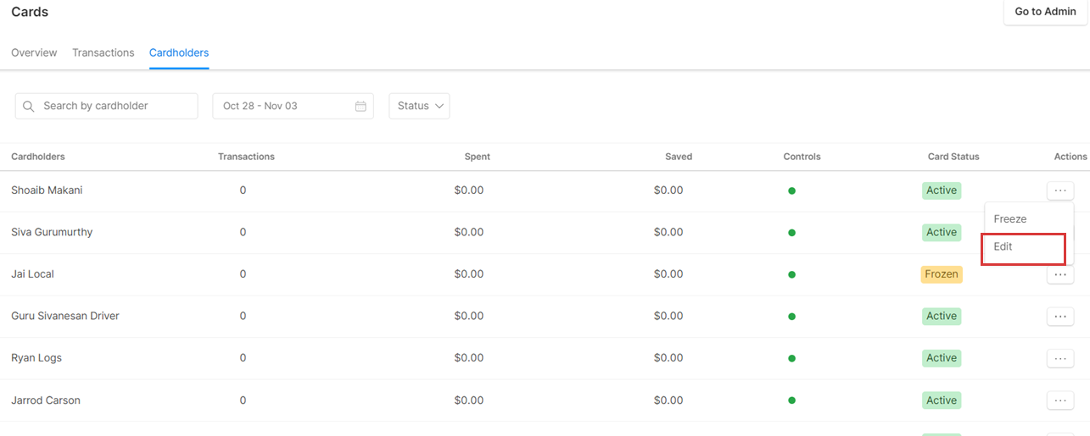Expand the Status filter dropdown

pos(419,106)
